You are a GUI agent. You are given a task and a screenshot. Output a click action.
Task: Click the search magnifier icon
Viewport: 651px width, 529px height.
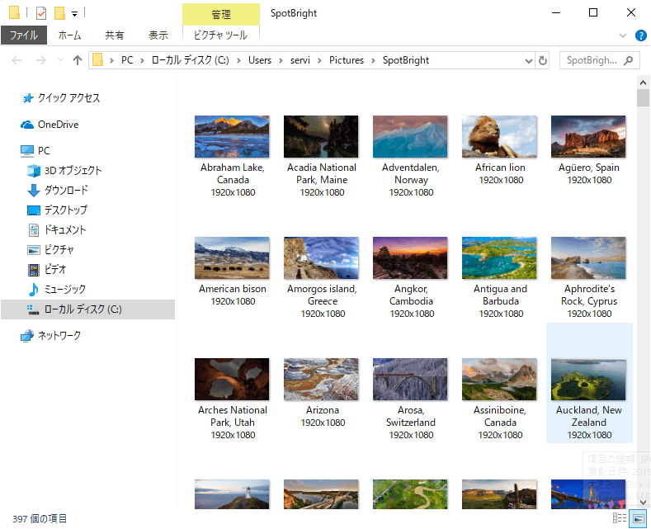tap(629, 60)
